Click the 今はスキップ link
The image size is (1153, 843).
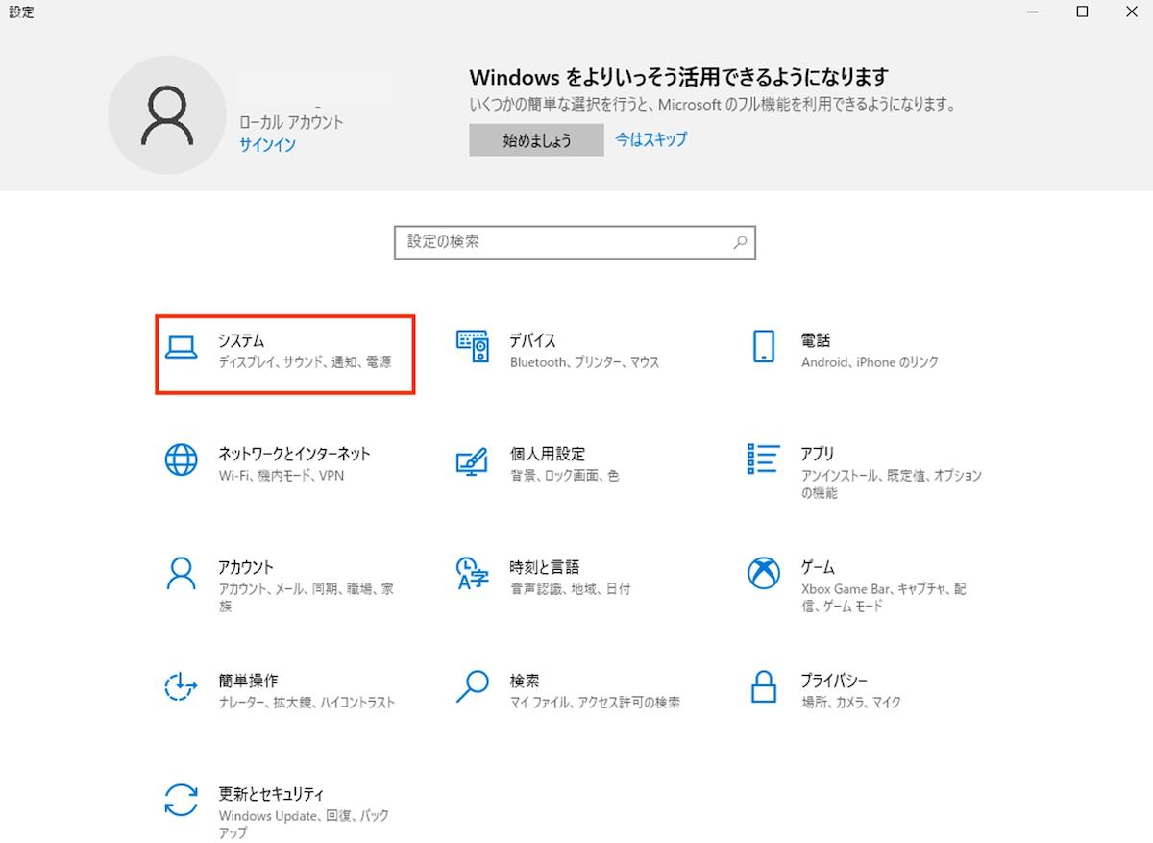651,139
